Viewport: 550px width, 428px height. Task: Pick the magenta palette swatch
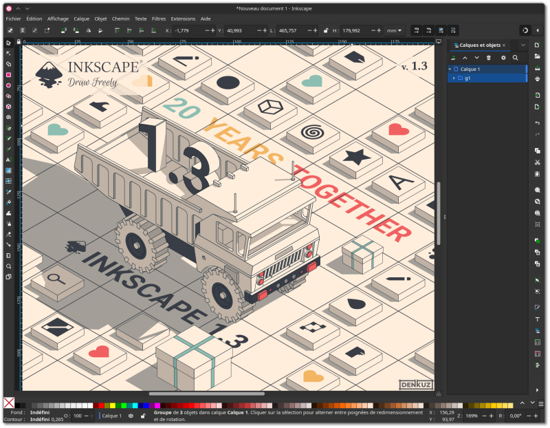[x=157, y=405]
